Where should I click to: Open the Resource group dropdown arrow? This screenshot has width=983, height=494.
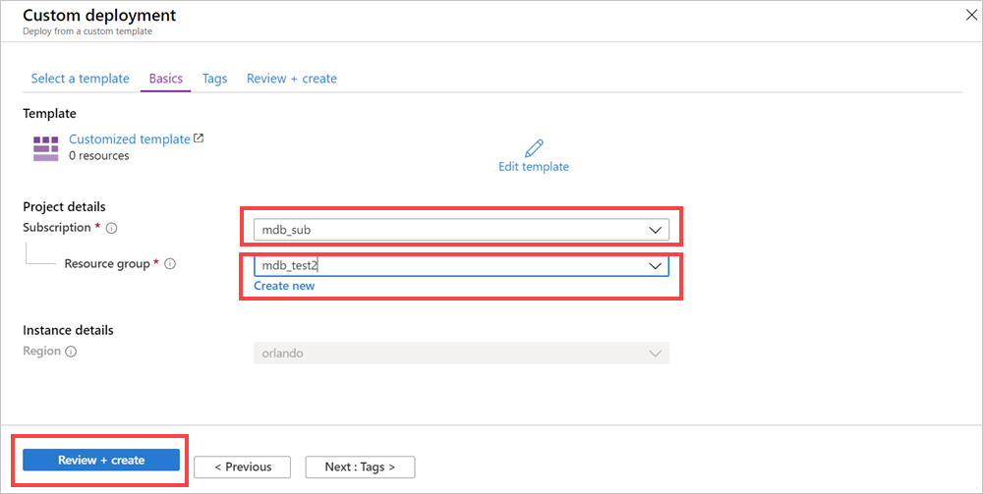point(656,265)
